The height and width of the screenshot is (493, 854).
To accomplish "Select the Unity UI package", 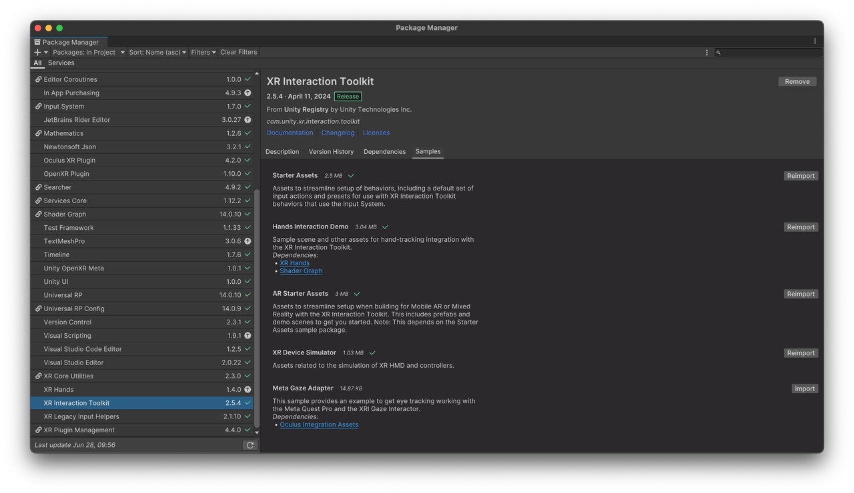I will click(x=141, y=282).
